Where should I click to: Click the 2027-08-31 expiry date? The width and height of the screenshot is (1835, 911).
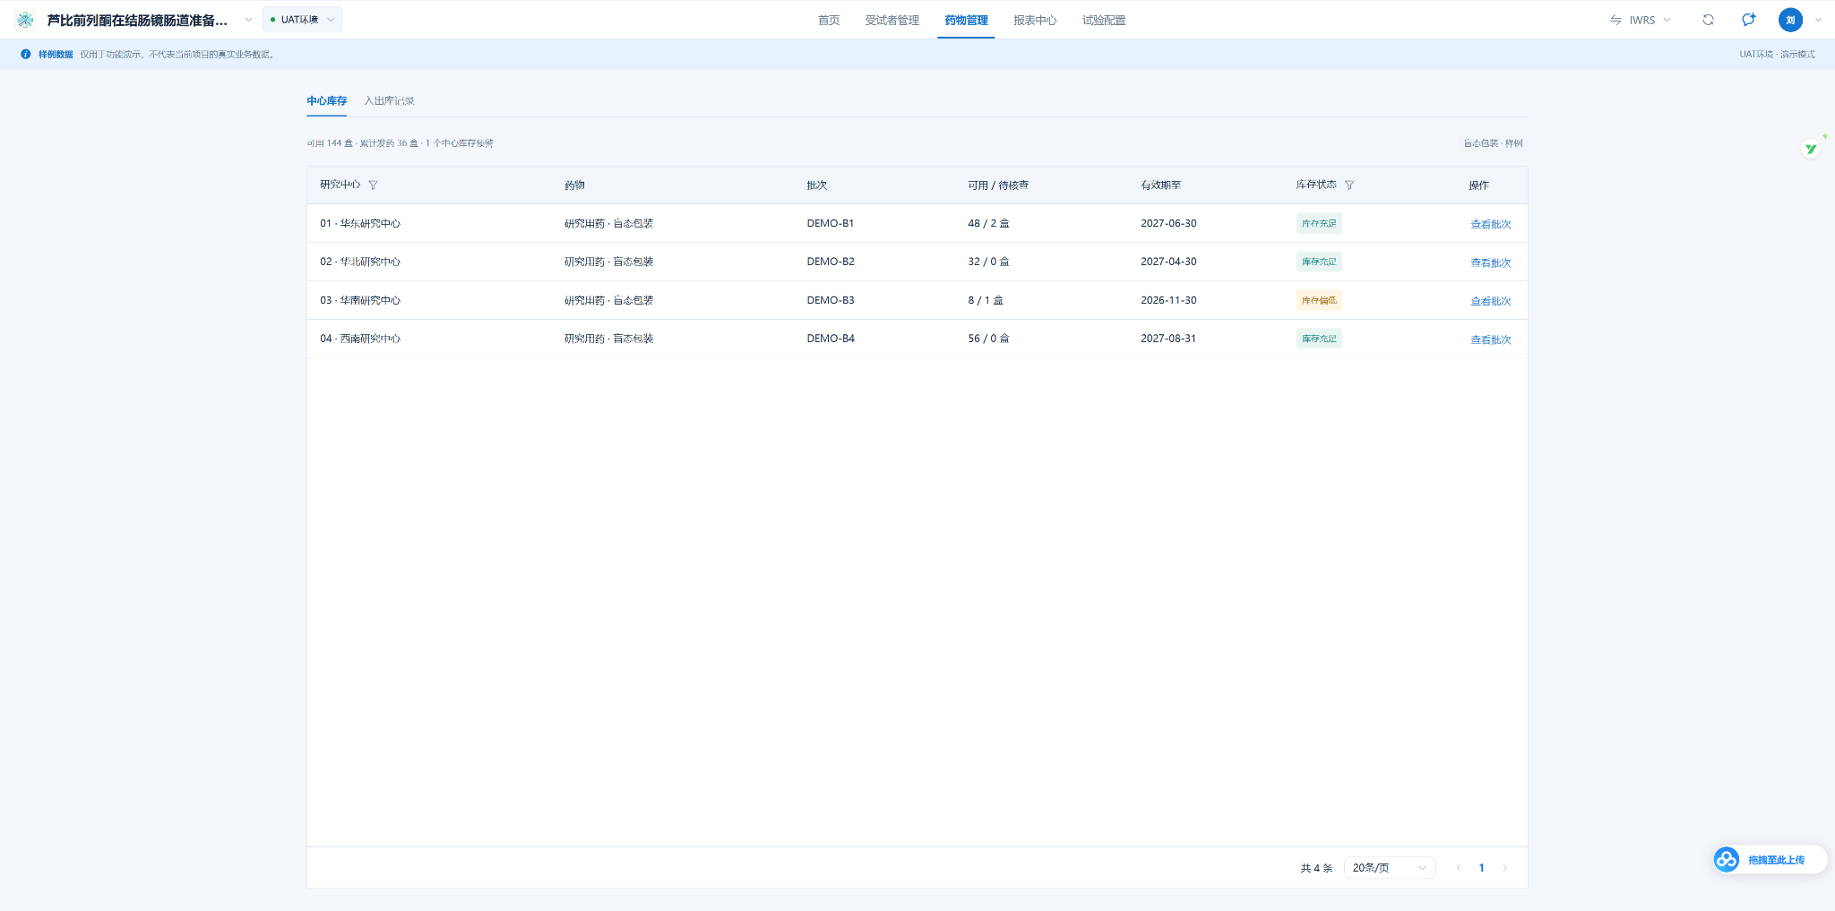[x=1168, y=339]
